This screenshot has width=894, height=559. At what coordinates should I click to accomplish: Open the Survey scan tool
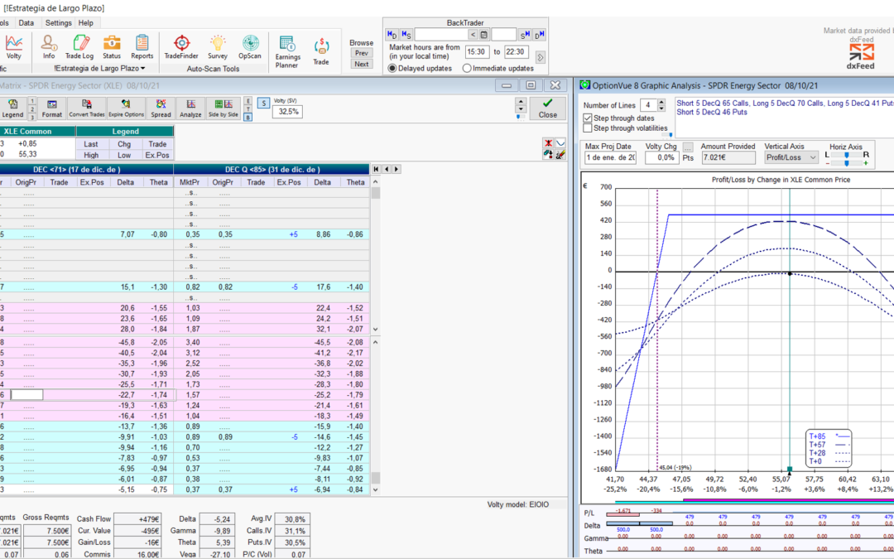(218, 46)
